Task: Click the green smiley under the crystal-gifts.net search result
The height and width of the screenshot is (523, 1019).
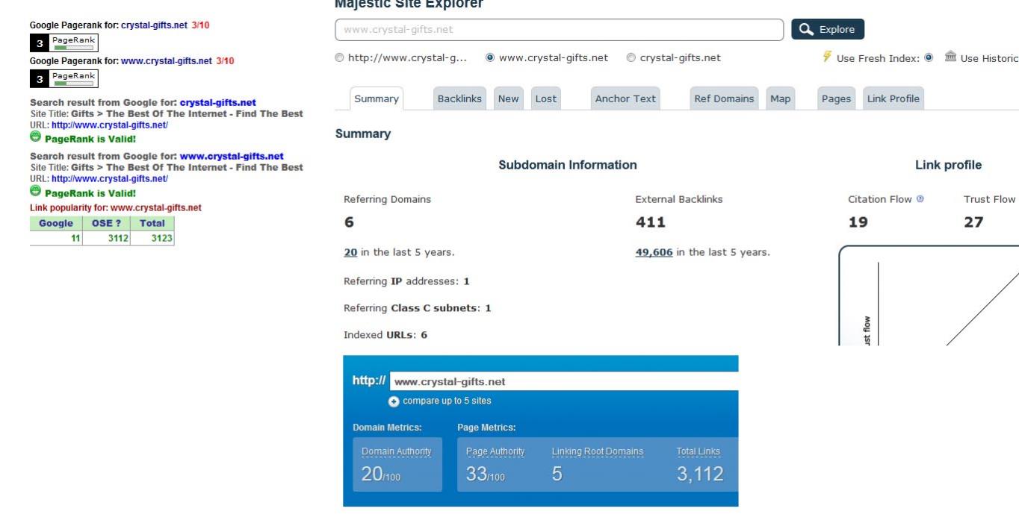Action: (x=35, y=137)
